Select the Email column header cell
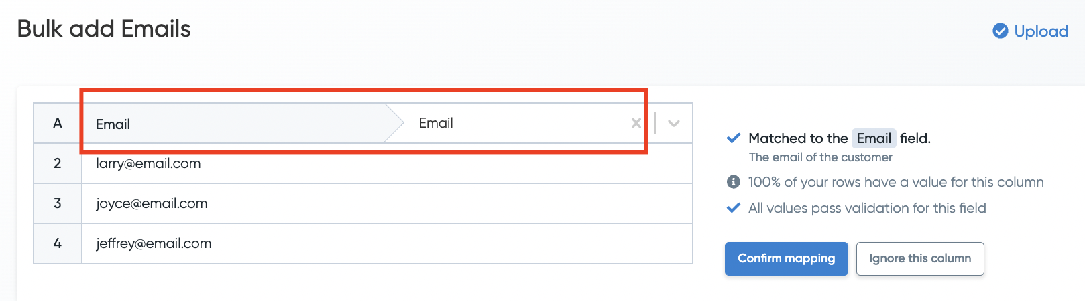 pos(234,124)
